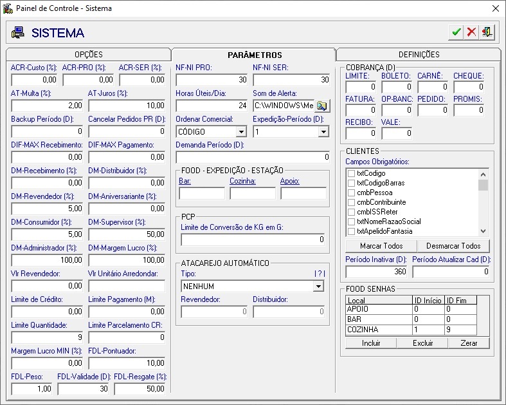Click the Horas Úteis/Dia input field

click(x=211, y=106)
